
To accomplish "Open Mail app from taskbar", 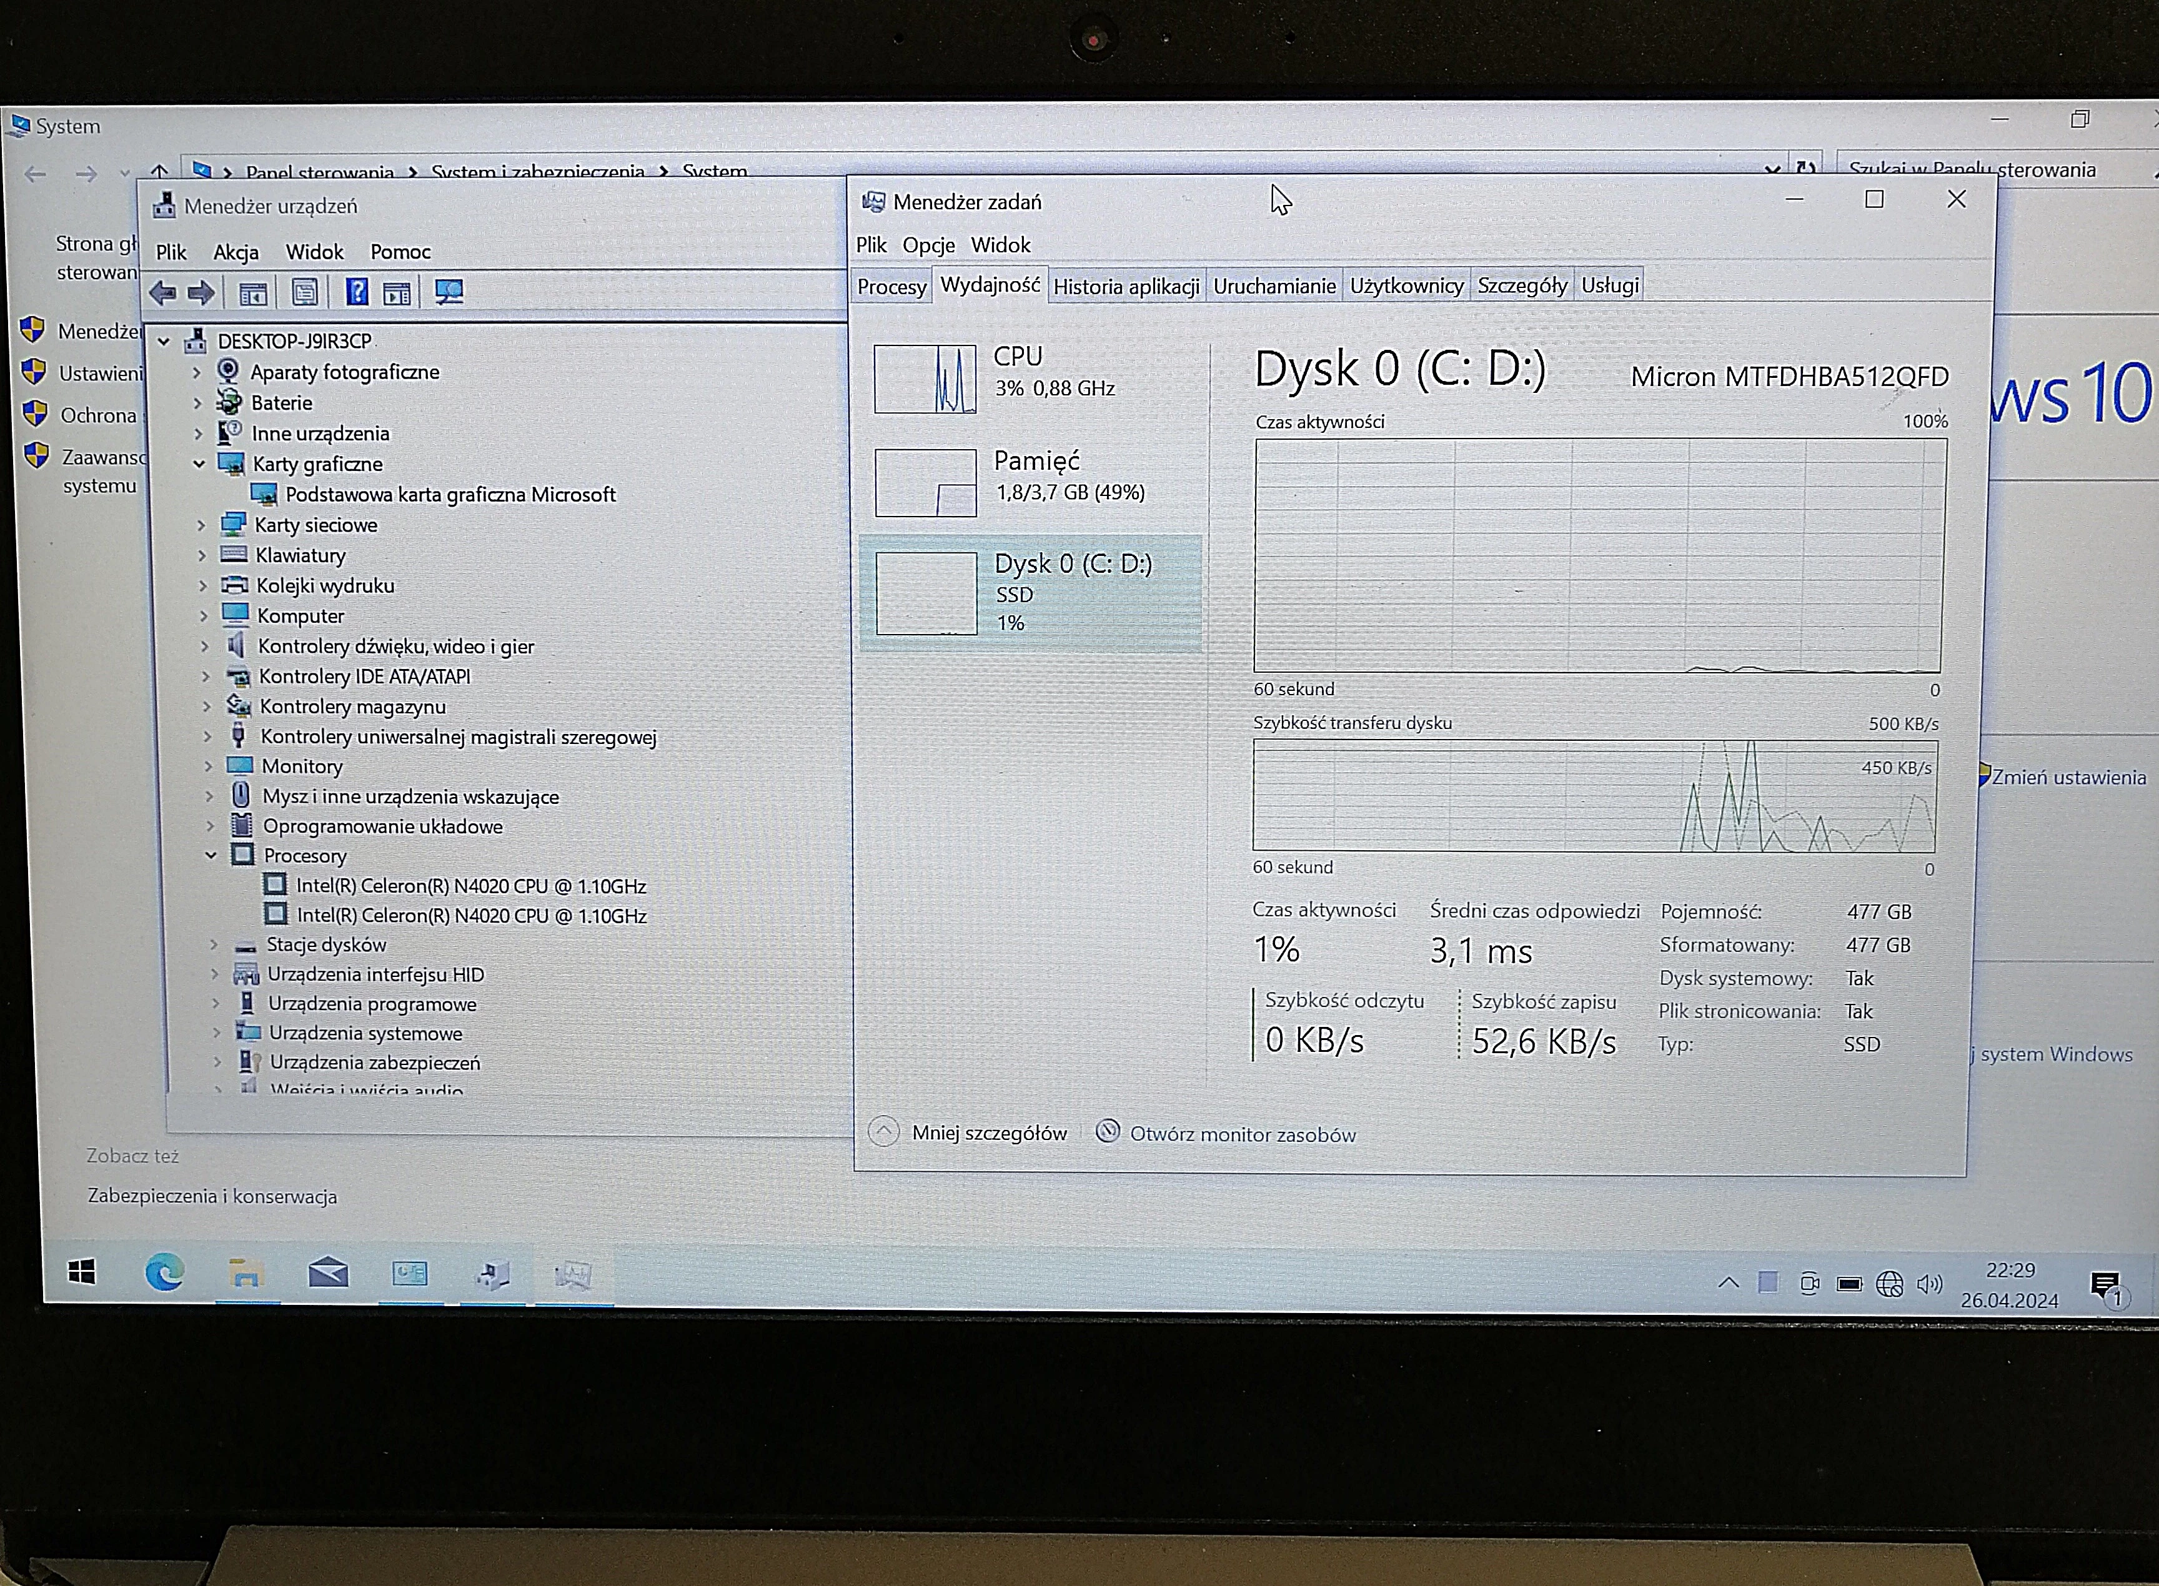I will pos(329,1274).
